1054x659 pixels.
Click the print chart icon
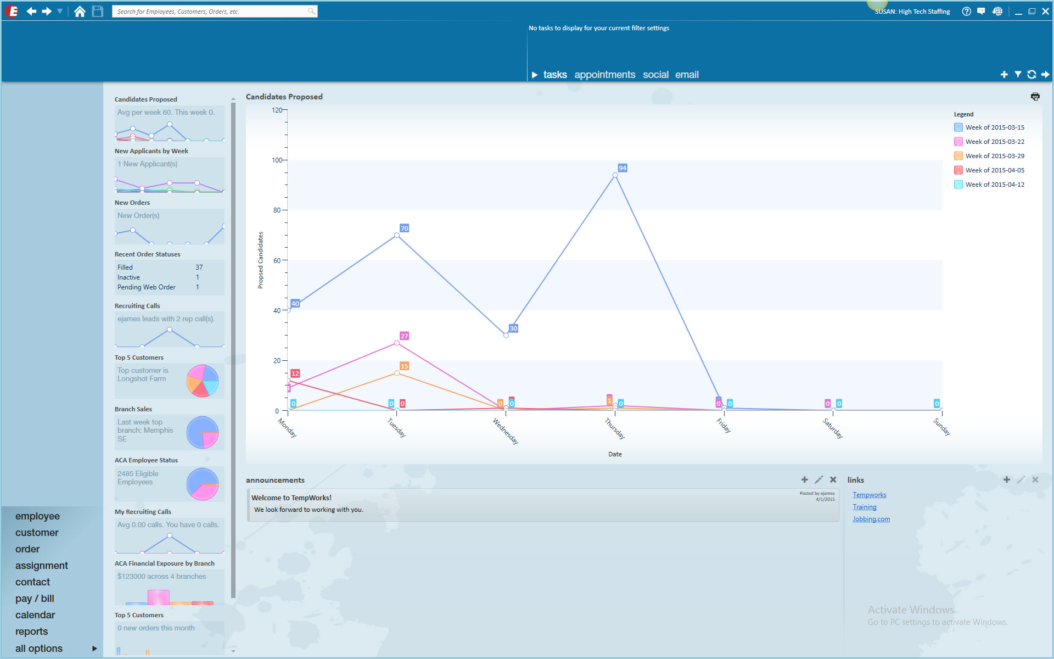[1035, 97]
